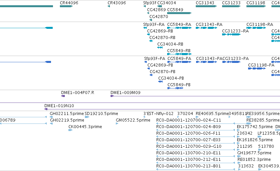Click the CG42869-RB transcript label
Screen dimensions: 280x171
[160, 31]
